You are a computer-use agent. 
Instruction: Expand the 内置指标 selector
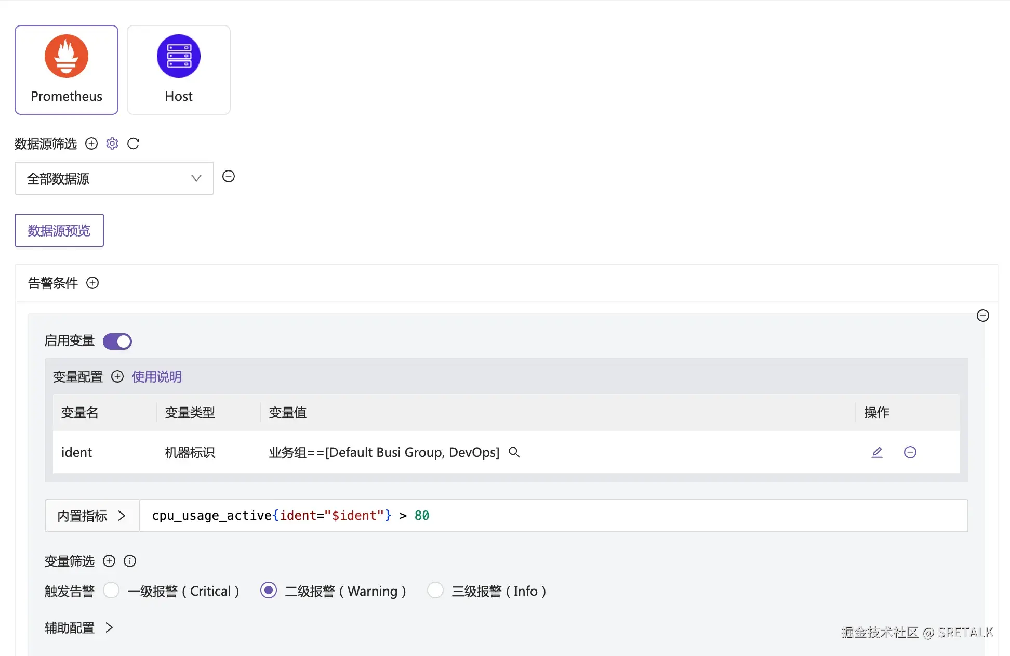(92, 516)
